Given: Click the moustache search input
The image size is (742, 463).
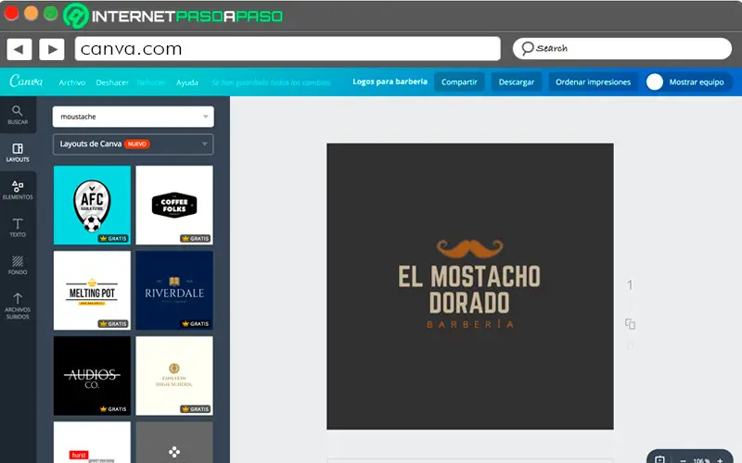Looking at the screenshot, I should tap(133, 117).
